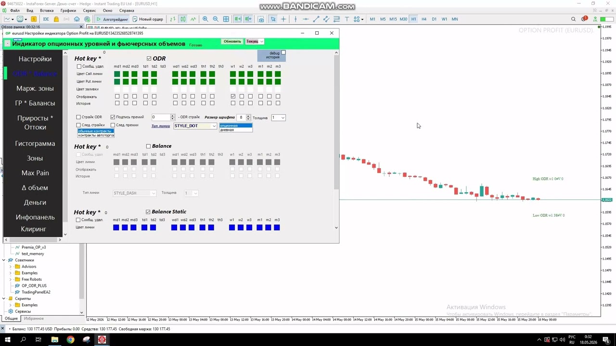Switch to Избранное tab in navigator

coord(34,319)
